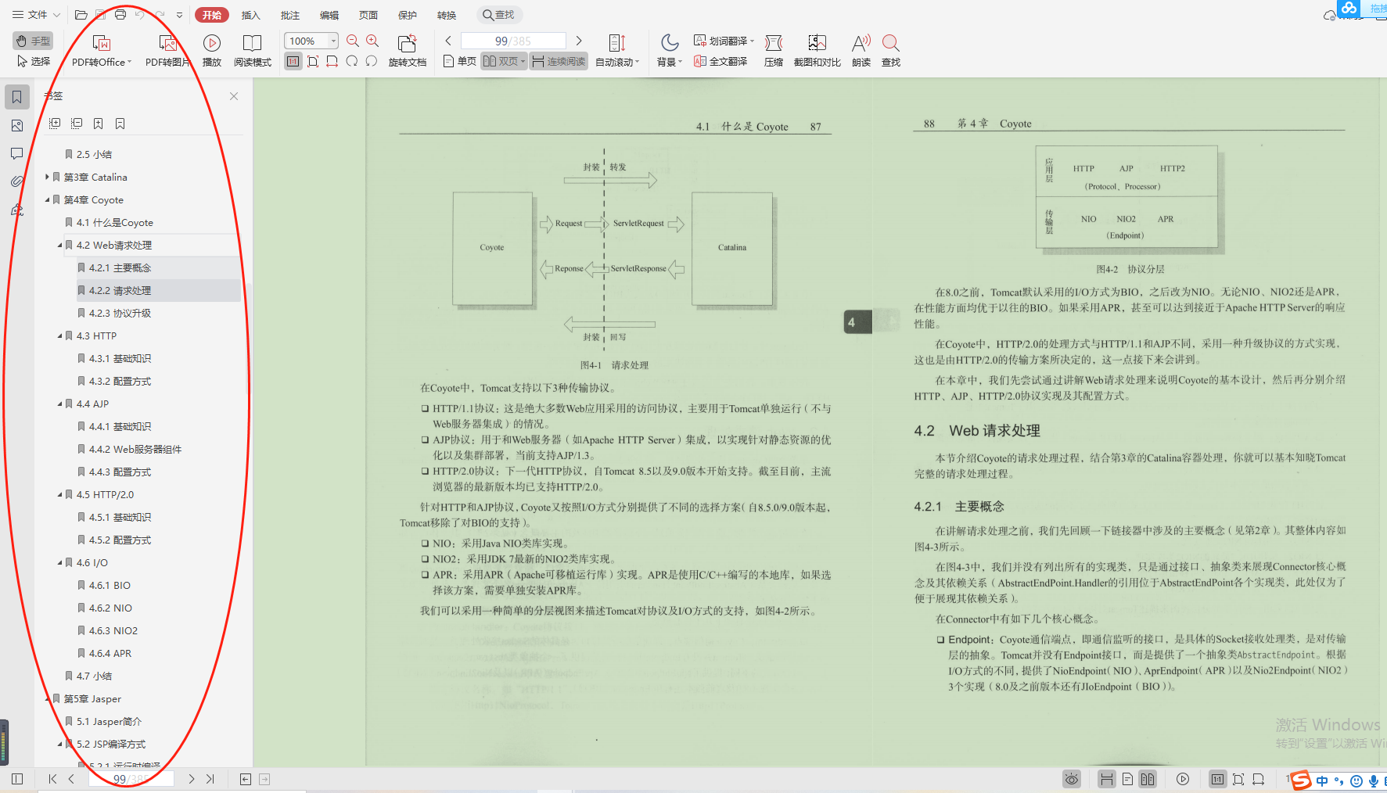Expand all bookmarks icon
Image resolution: width=1387 pixels, height=793 pixels.
coord(55,124)
